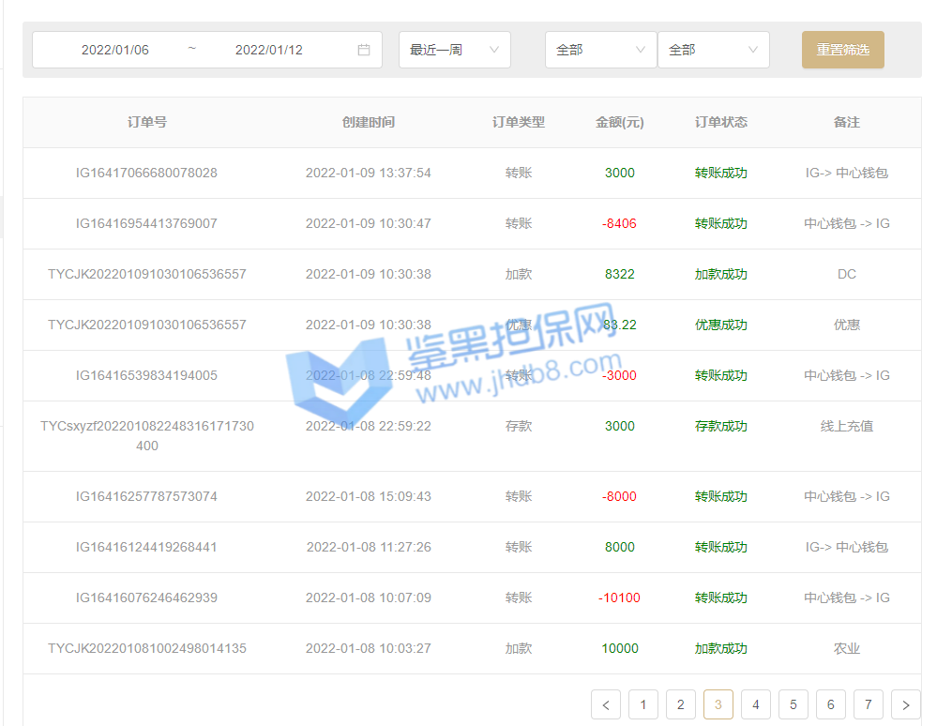Viewport: 937px width, 726px height.
Task: Jump to page 5 in pagination
Action: tap(793, 704)
